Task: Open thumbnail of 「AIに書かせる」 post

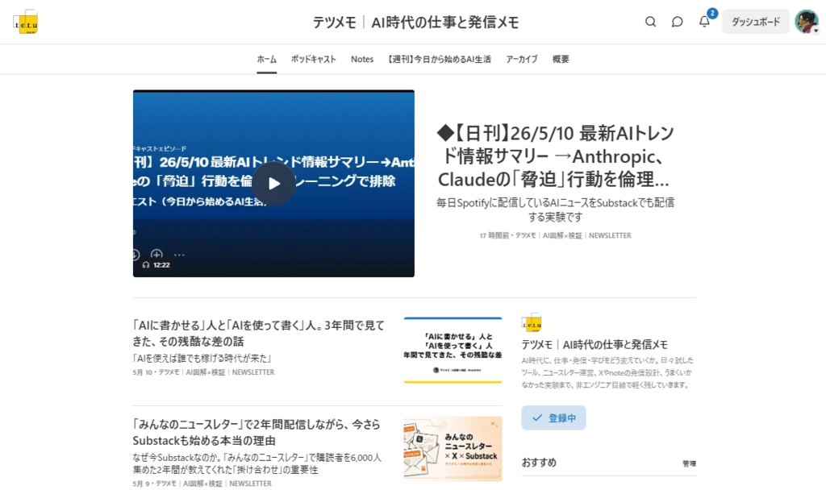Action: coord(453,350)
